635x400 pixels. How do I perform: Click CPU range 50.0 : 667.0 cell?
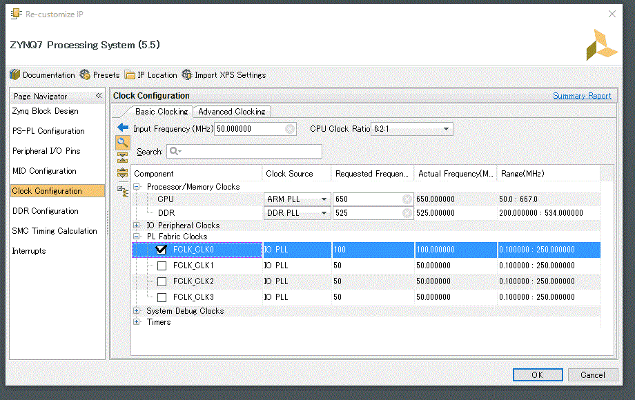[548, 199]
